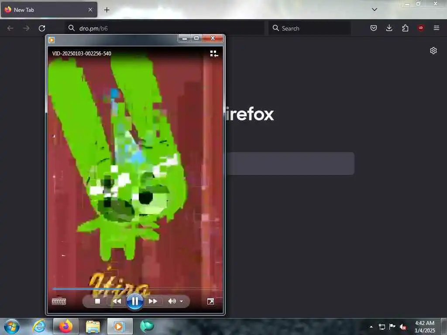The width and height of the screenshot is (447, 335).
Task: Click the Show desktop button
Action: (x=444, y=326)
